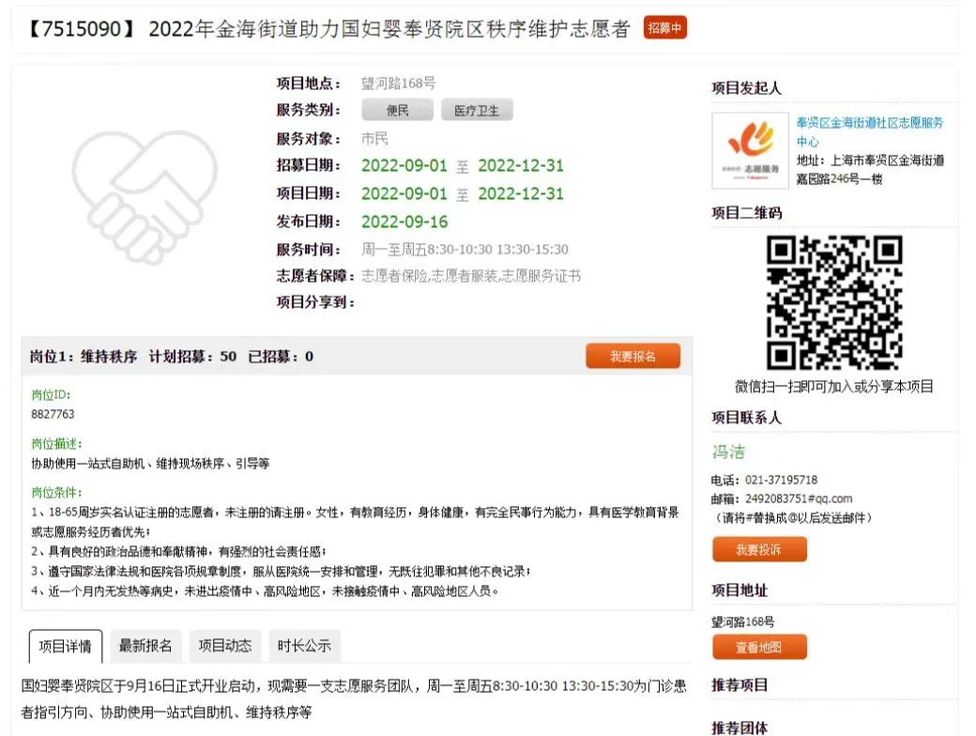
Task: Click the handshake heart project image
Action: pyautogui.click(x=145, y=196)
